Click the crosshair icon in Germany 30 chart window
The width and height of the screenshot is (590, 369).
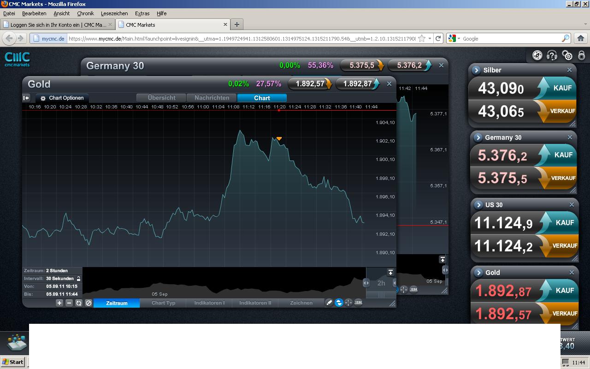tap(404, 289)
